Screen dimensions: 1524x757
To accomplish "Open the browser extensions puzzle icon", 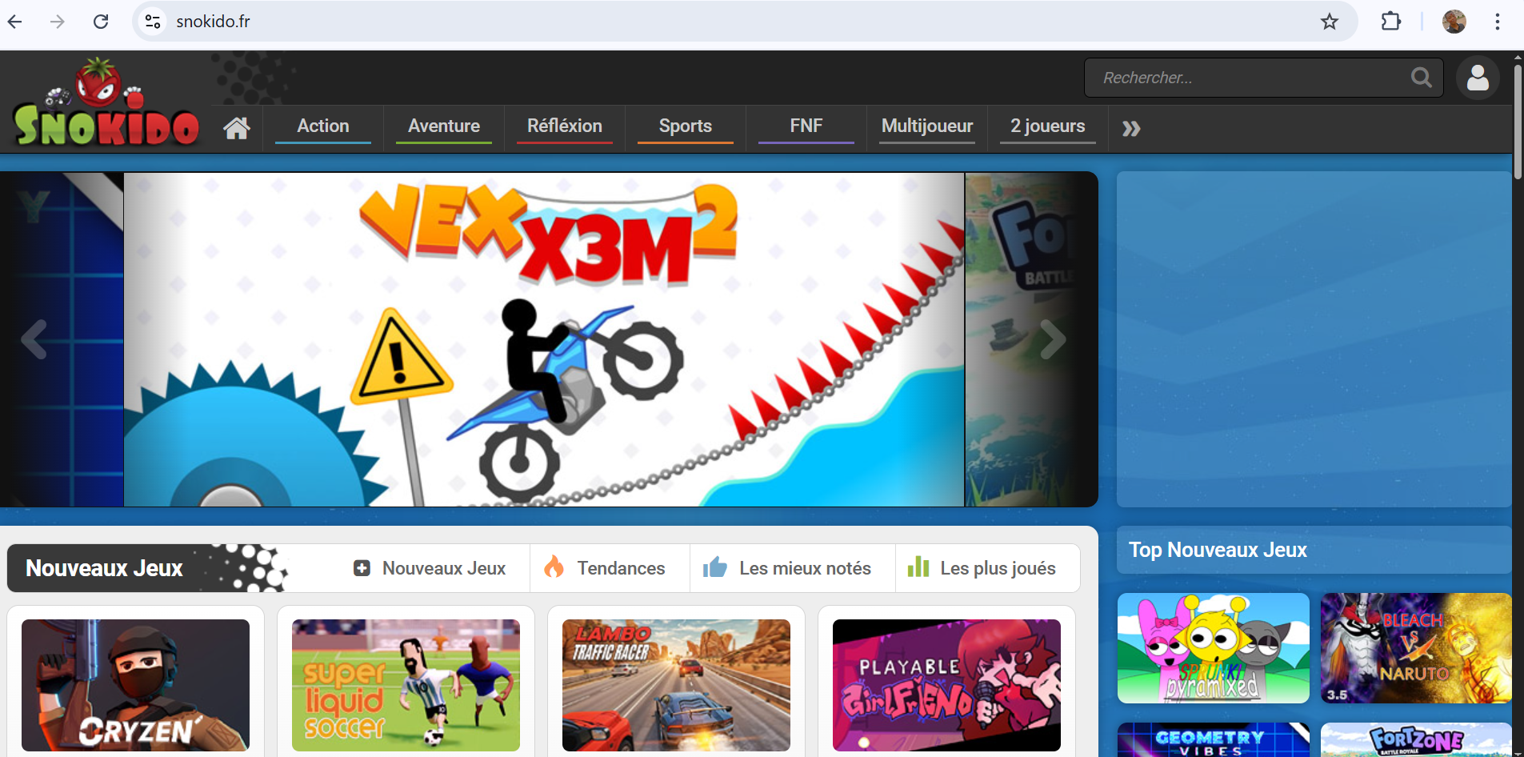I will pos(1391,22).
